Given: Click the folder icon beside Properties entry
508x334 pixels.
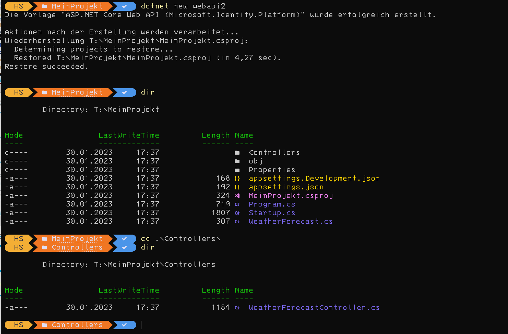Looking at the screenshot, I should [237, 170].
